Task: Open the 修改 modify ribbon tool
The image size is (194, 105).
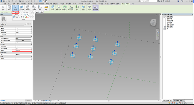Action: 40,8
